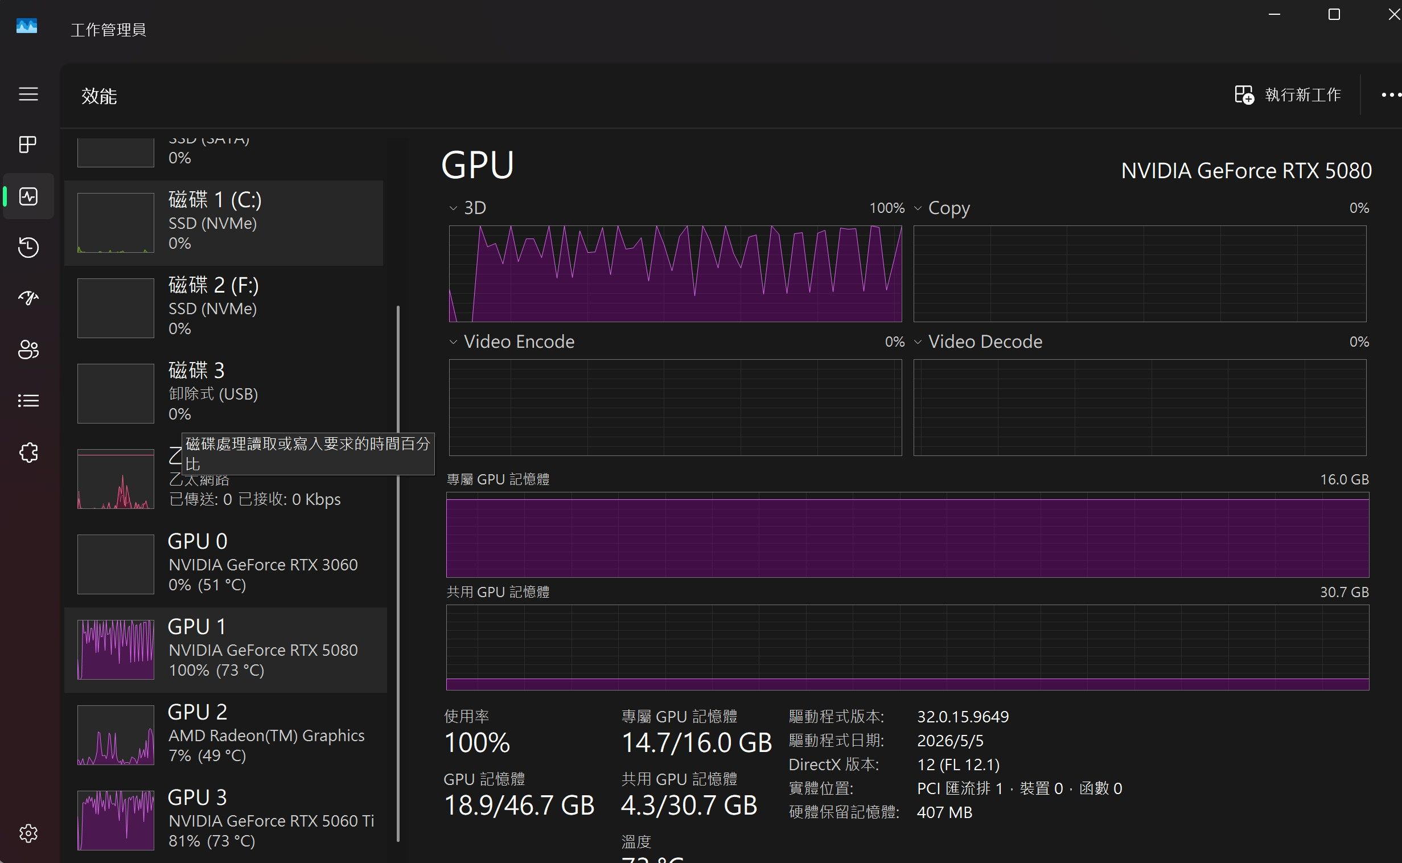Expand the Video Encode graph dropdown
The width and height of the screenshot is (1402, 863).
[x=453, y=342]
